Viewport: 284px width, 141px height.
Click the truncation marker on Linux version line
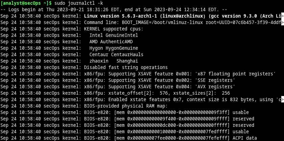[x=283, y=16]
